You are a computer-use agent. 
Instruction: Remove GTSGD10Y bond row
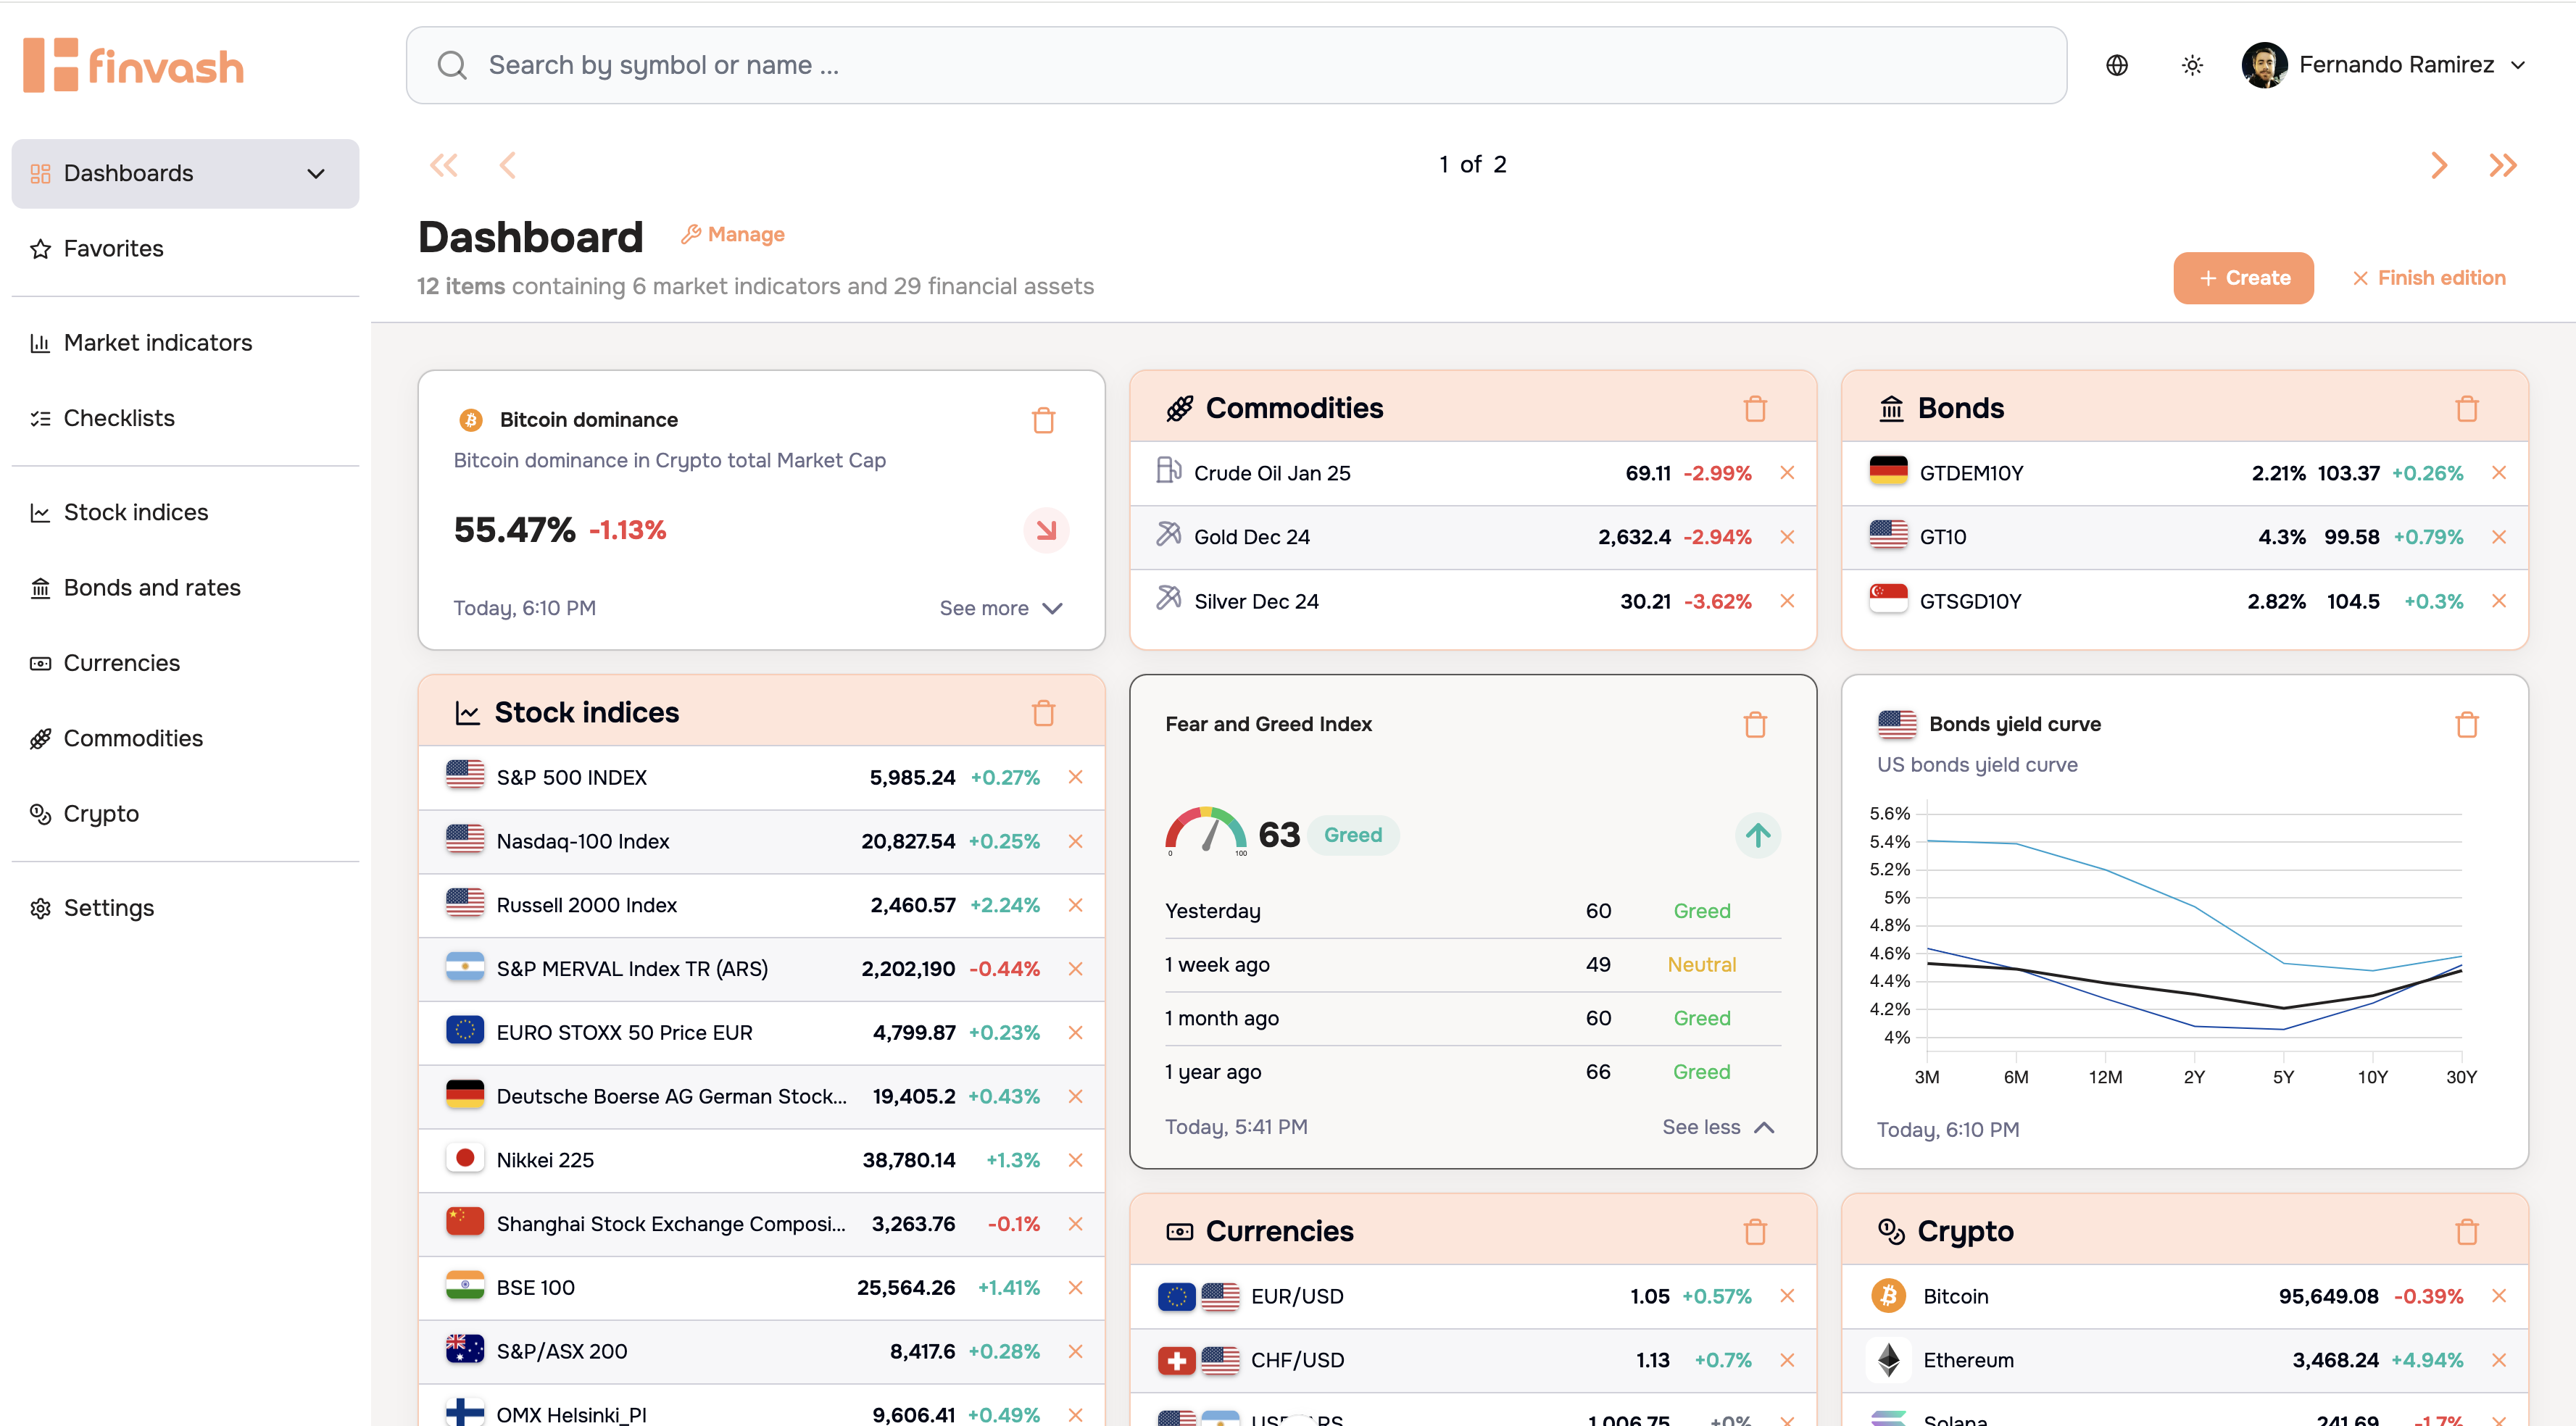(x=2499, y=601)
